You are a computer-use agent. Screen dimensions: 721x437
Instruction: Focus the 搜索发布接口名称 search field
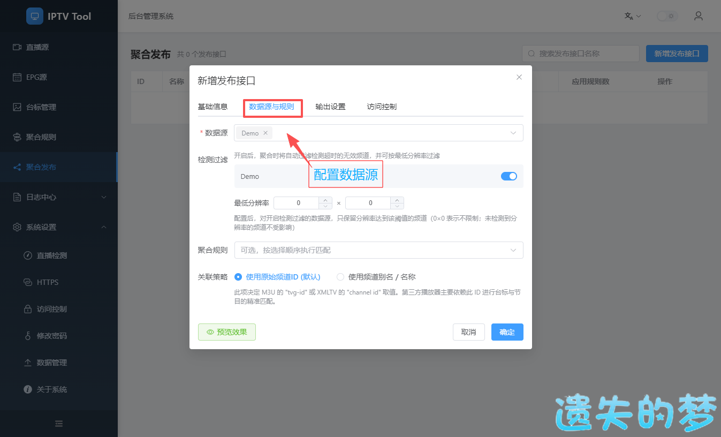point(581,54)
